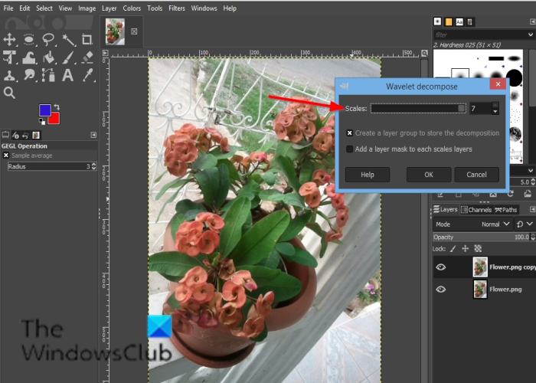Click OK in Wavelet decompose dialog
536x383 pixels.
428,175
